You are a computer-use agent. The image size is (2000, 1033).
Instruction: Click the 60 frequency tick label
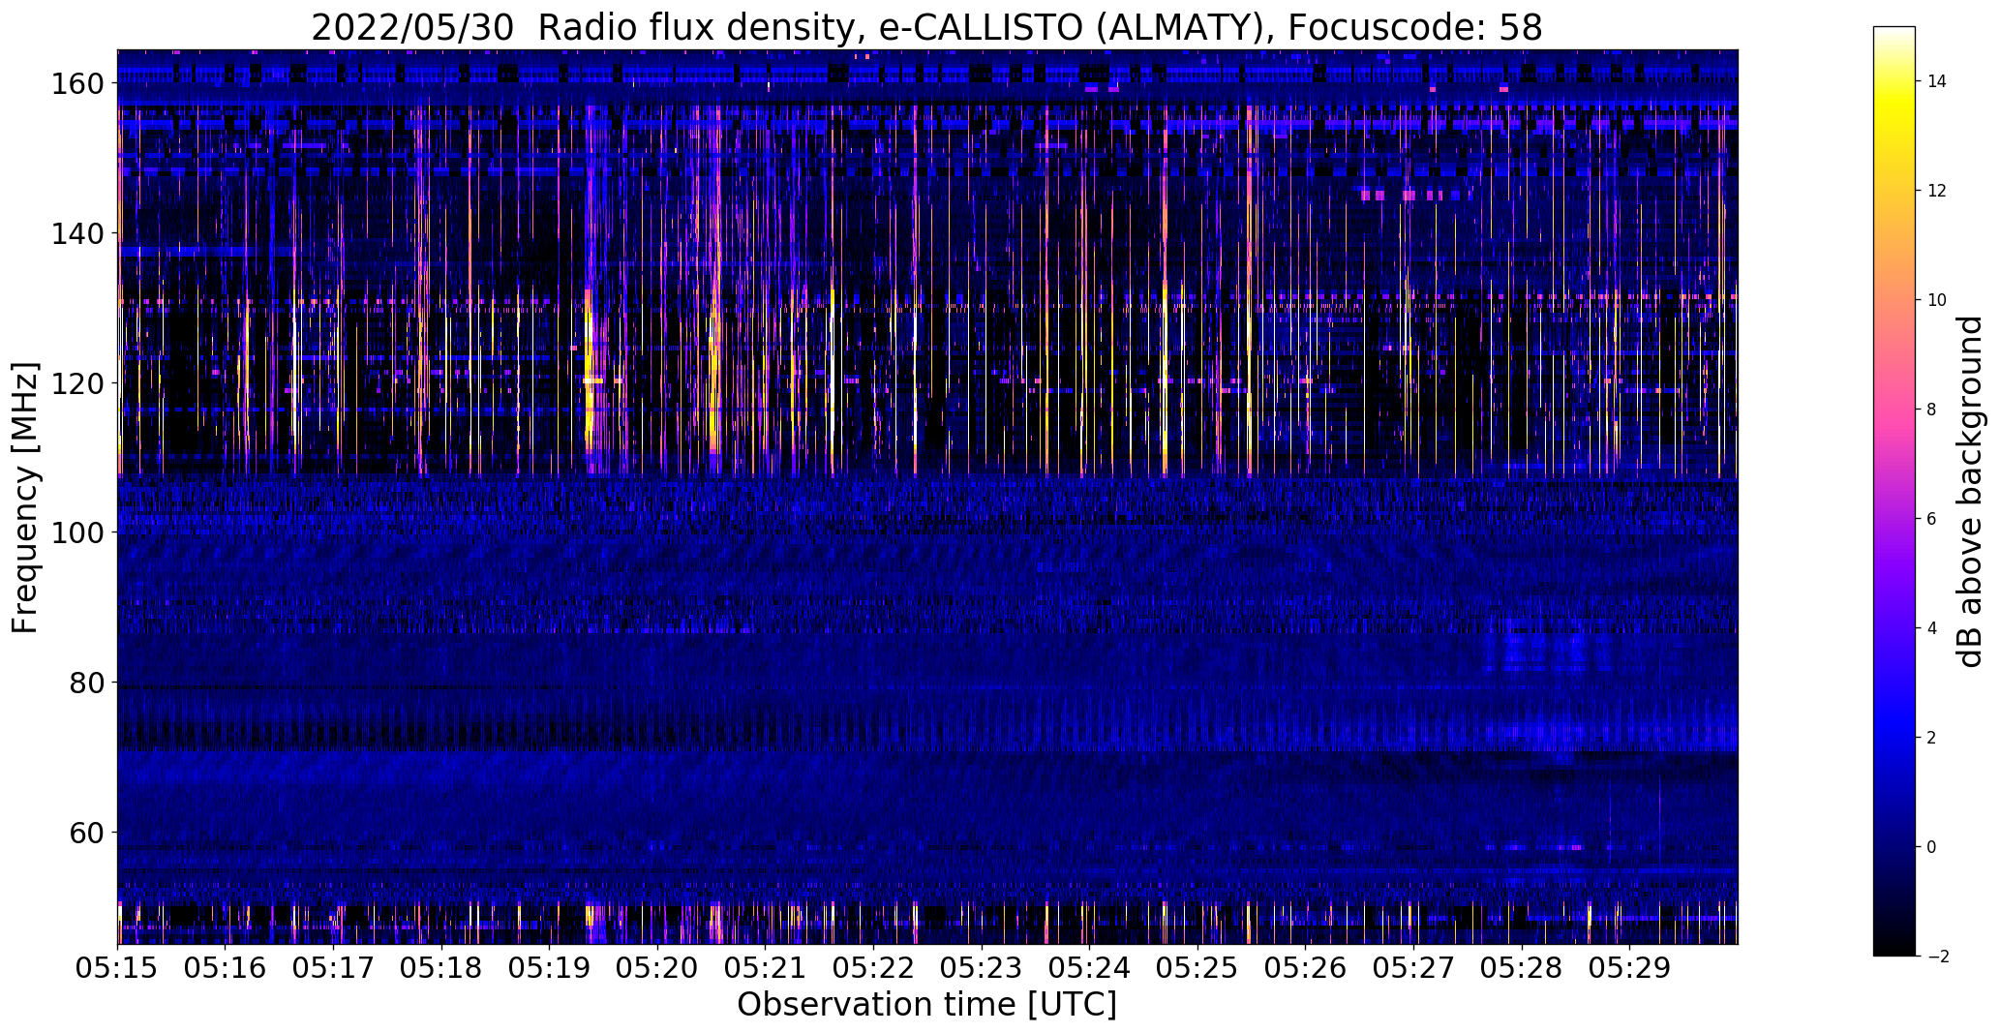coord(86,833)
